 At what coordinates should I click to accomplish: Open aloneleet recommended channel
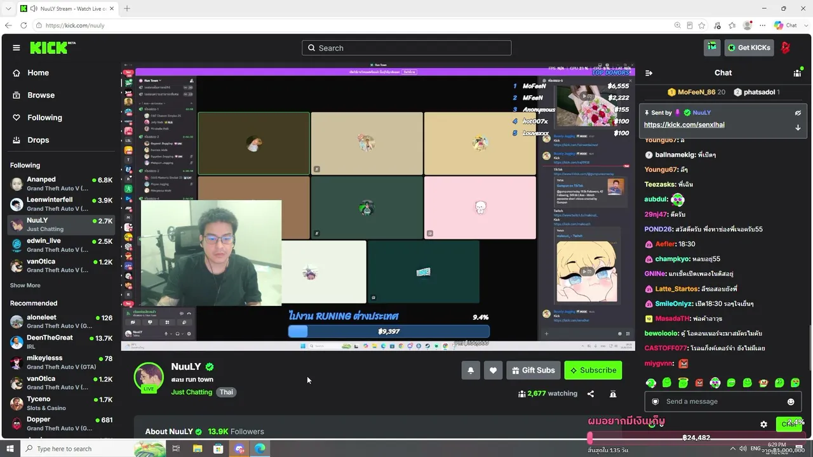pyautogui.click(x=62, y=322)
